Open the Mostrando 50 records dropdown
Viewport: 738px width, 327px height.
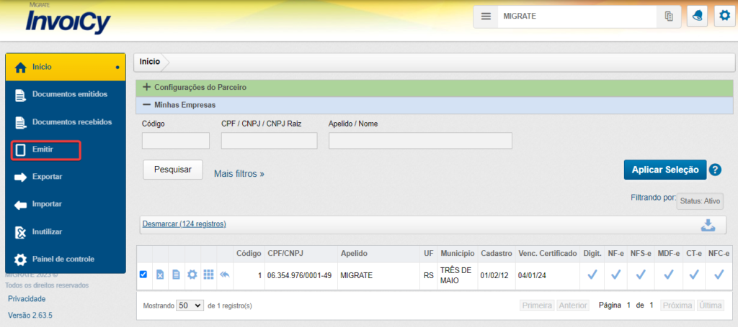190,305
